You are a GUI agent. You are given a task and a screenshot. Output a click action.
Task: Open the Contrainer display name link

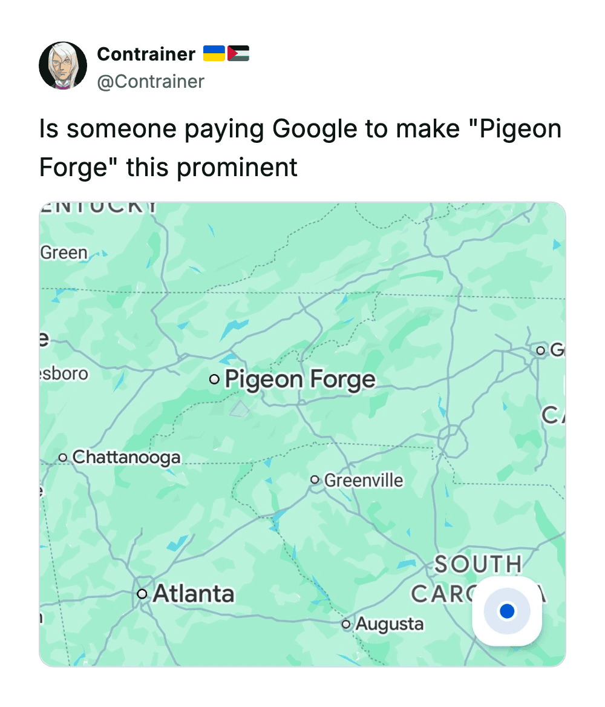146,54
